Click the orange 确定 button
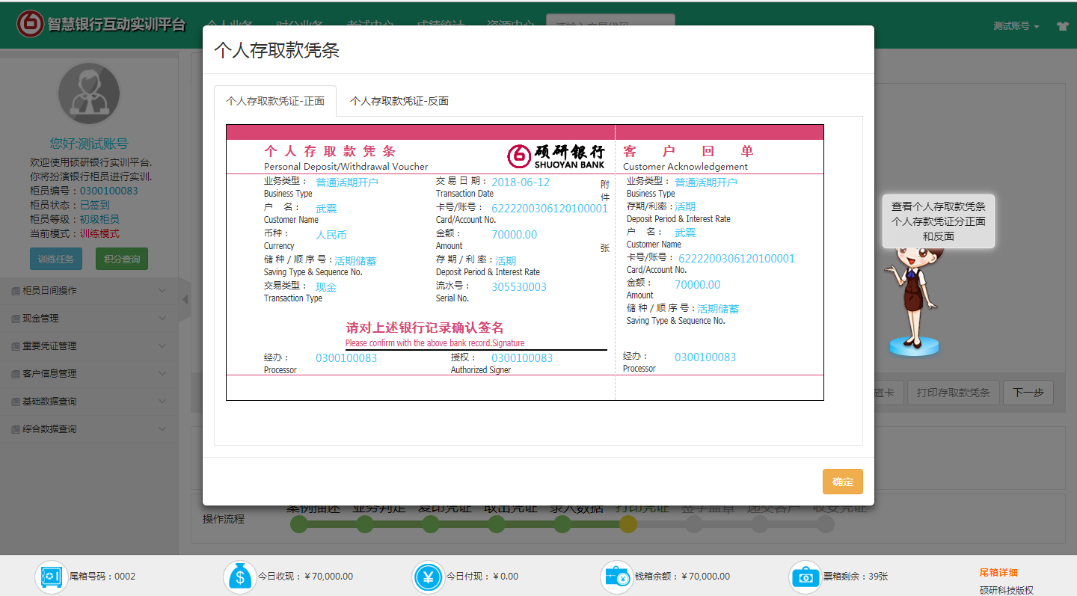The image size is (1077, 596). coord(842,482)
